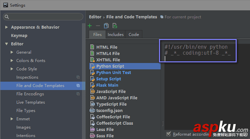
Task: Open the Live Templates settings
Action: (x=31, y=102)
